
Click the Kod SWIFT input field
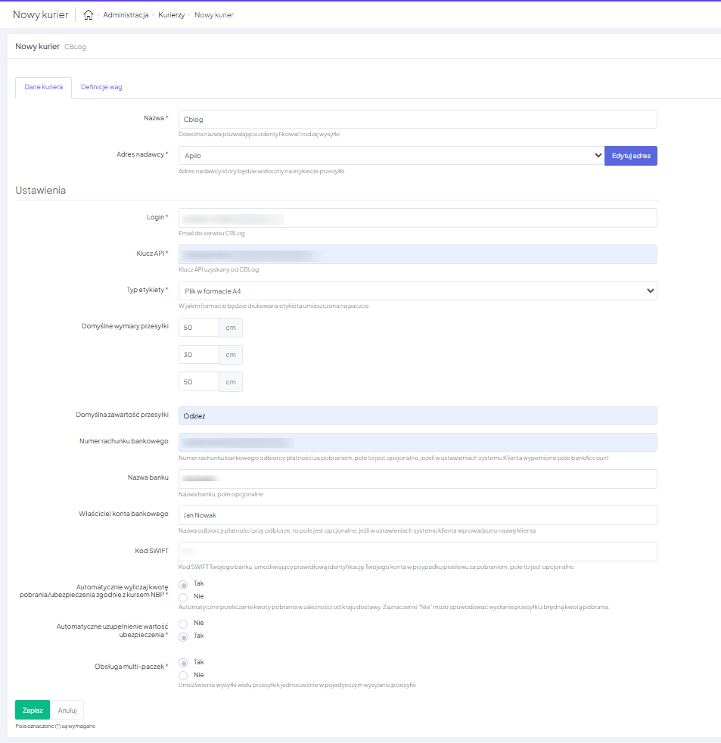(418, 552)
